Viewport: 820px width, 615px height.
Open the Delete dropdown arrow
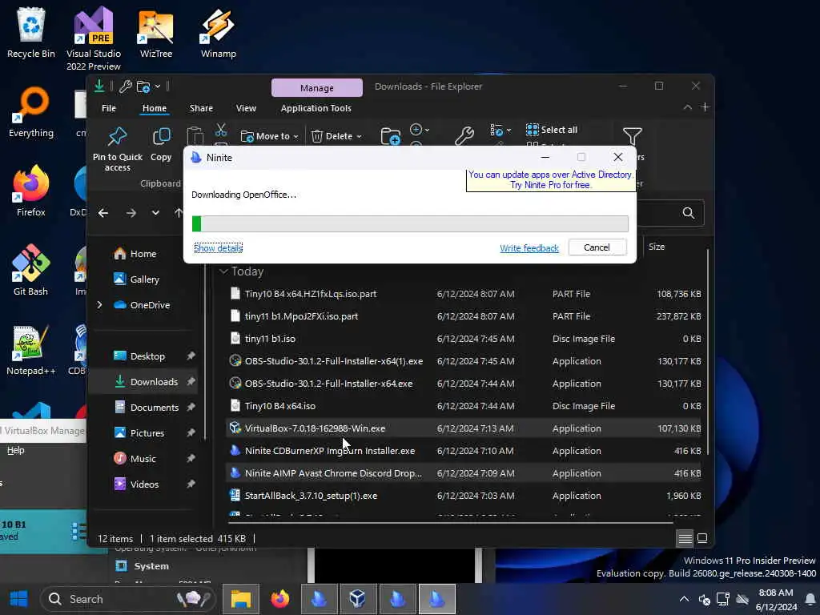pyautogui.click(x=360, y=136)
